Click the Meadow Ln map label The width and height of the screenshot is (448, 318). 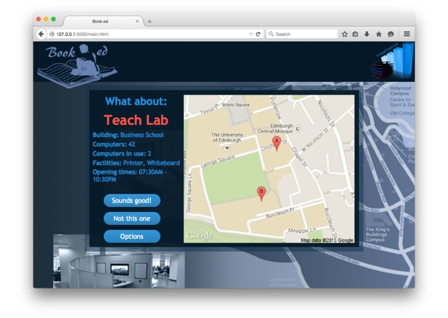click(x=302, y=230)
